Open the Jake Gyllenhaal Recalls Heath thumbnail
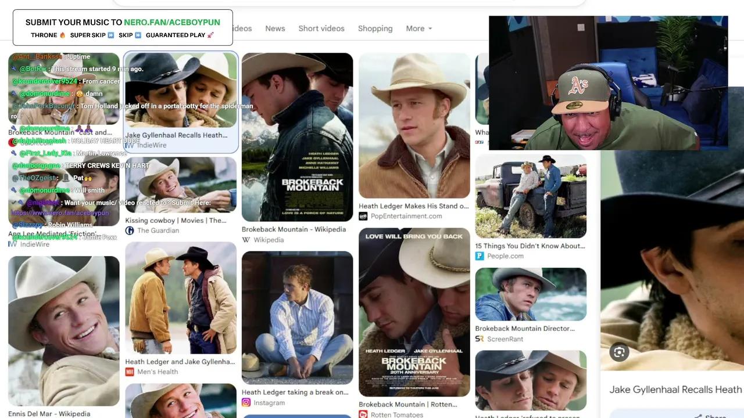Viewport: 744px width, 418px height. [x=181, y=90]
